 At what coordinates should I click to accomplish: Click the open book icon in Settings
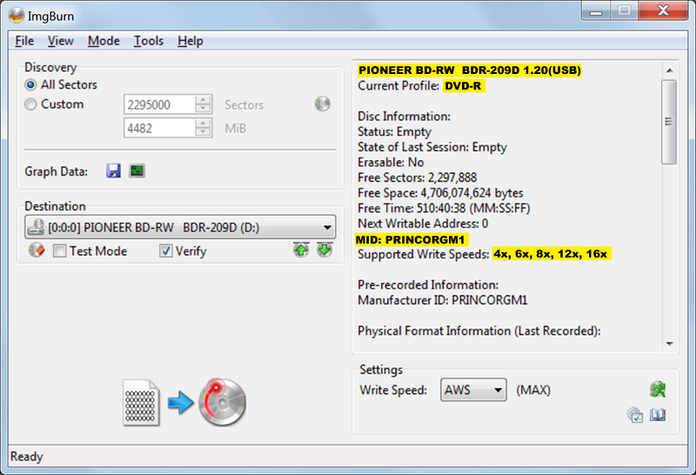coord(658,415)
